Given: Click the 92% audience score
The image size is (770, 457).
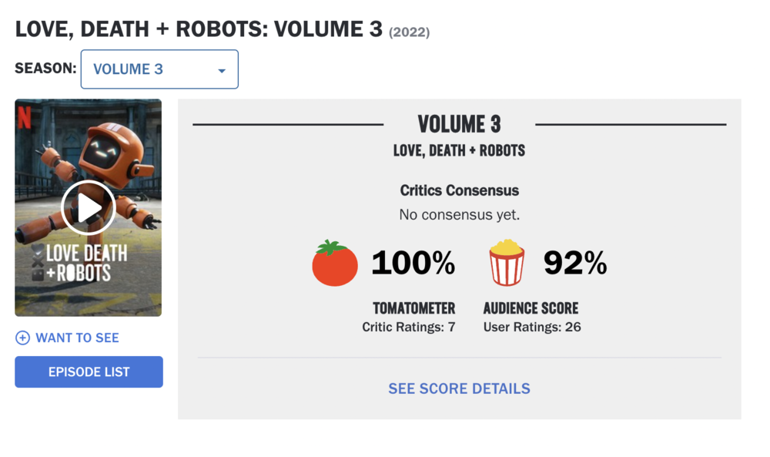Looking at the screenshot, I should point(575,263).
